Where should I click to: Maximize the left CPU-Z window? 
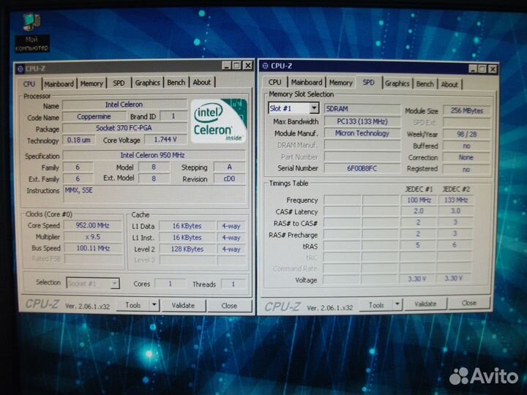click(237, 66)
